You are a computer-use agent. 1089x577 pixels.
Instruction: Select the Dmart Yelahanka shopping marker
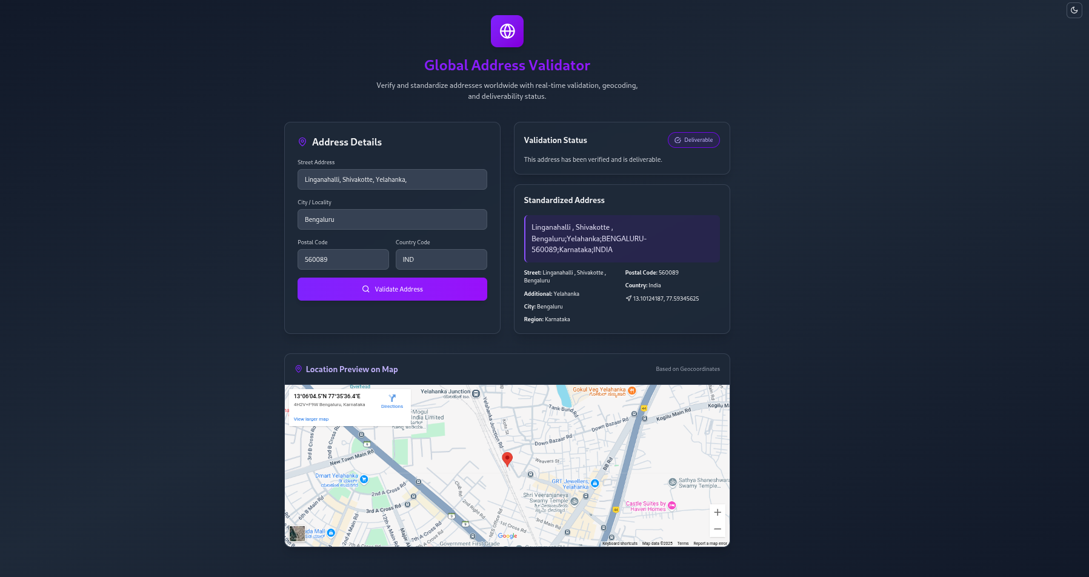[x=364, y=479]
